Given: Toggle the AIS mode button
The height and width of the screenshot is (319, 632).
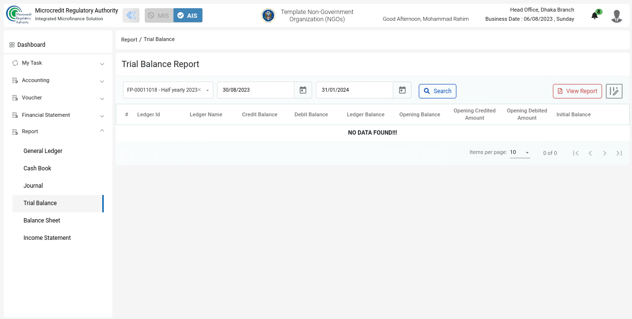Looking at the screenshot, I should click(x=188, y=15).
